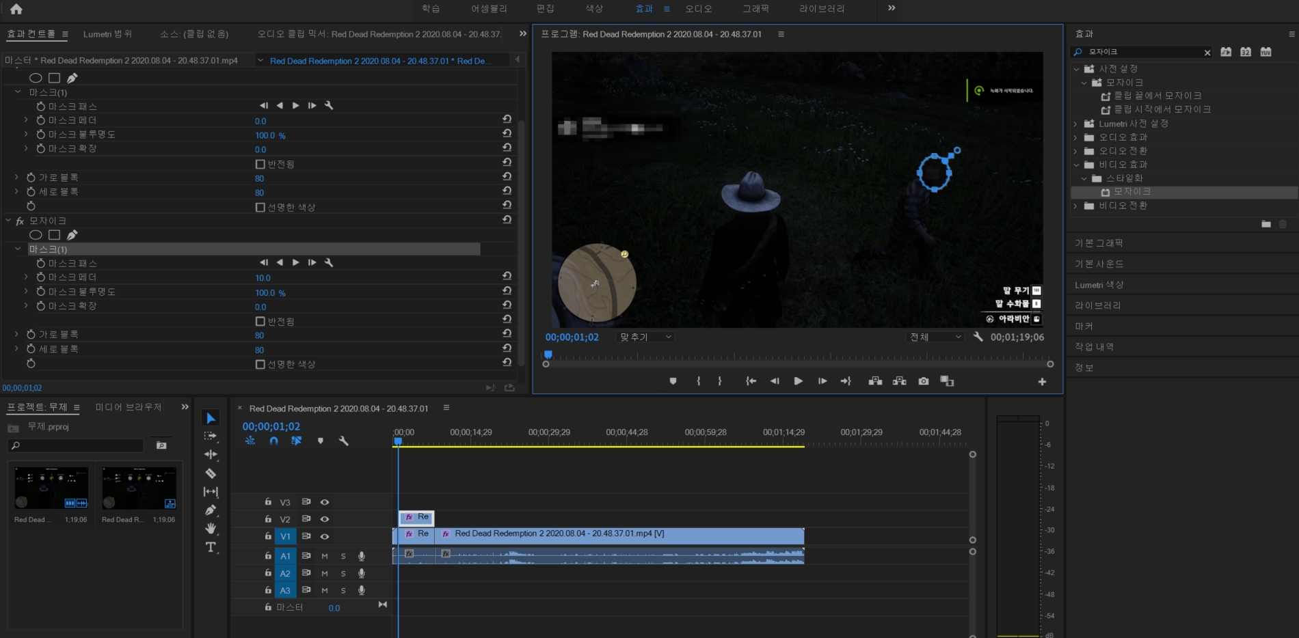Select the Pen tool in tools panel
This screenshot has height=638, width=1299.
click(211, 510)
